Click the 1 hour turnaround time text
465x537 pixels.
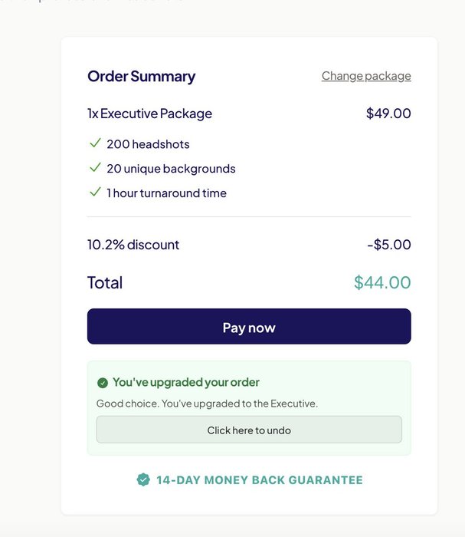coord(166,193)
